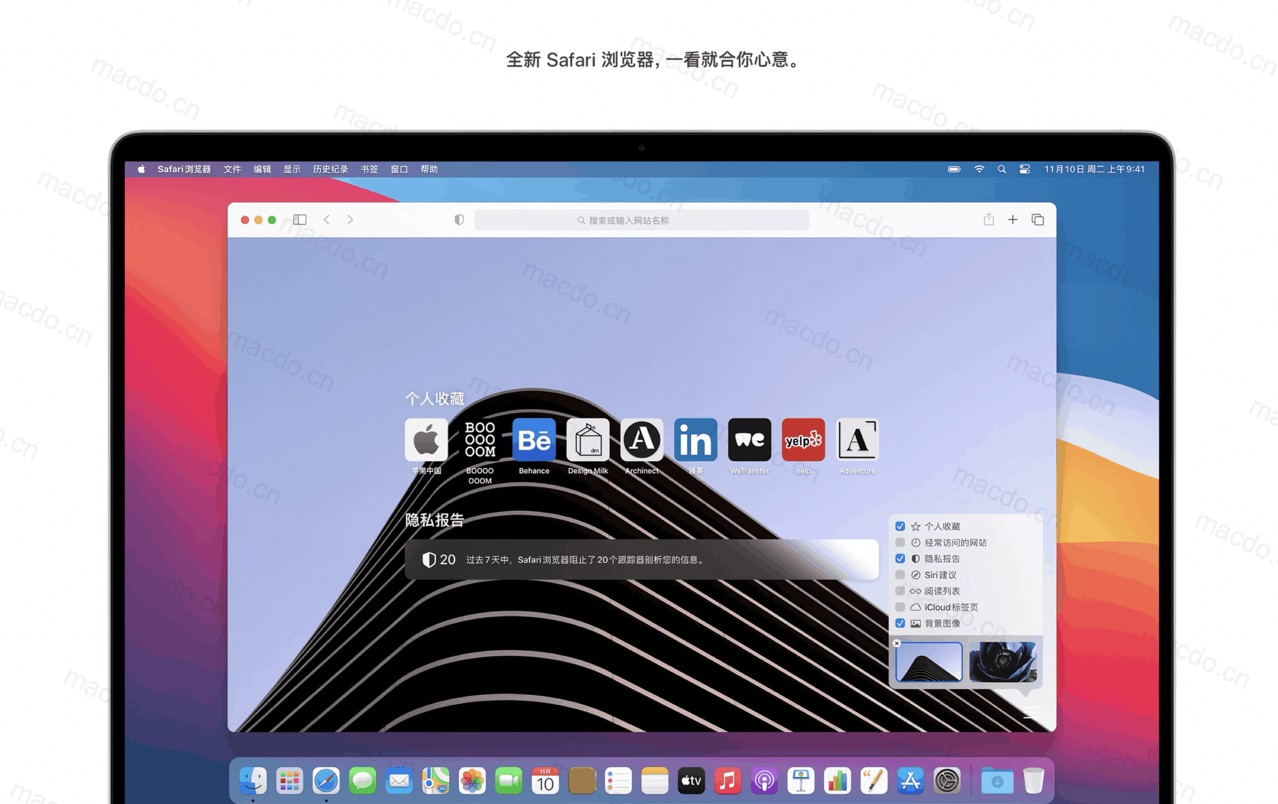
Task: Open the Archinect favorite
Action: [x=642, y=440]
